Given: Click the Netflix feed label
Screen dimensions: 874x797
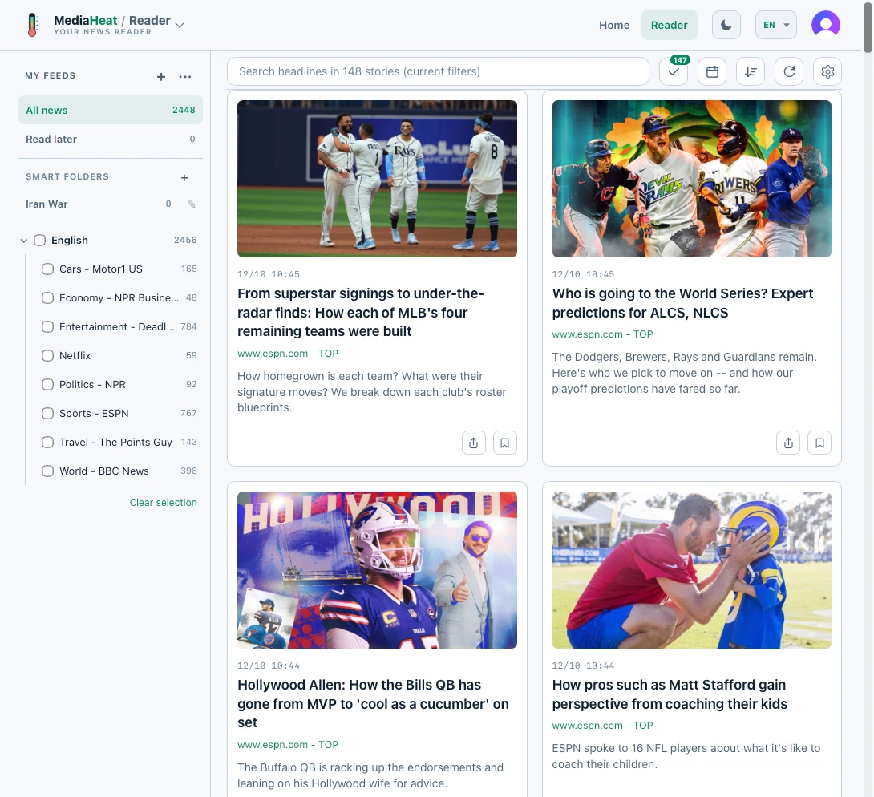Looking at the screenshot, I should point(75,355).
